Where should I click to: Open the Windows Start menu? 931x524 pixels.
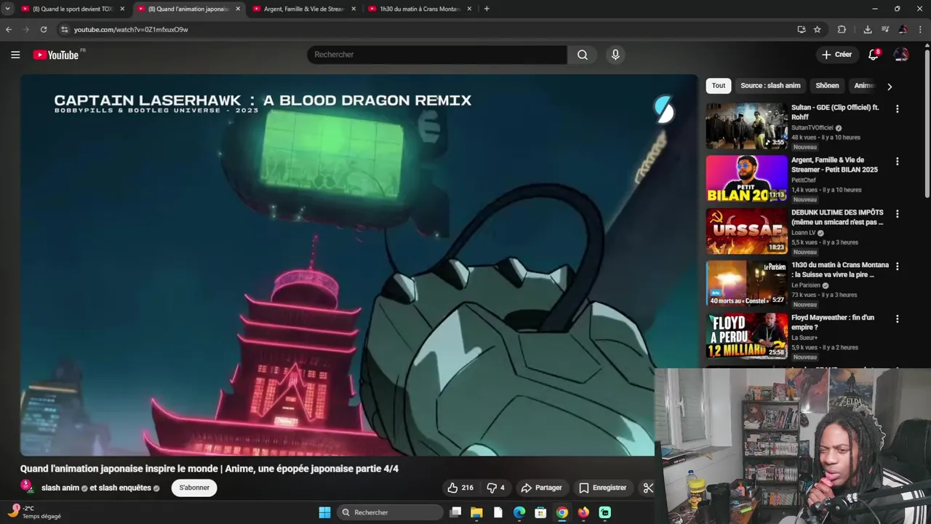point(324,512)
